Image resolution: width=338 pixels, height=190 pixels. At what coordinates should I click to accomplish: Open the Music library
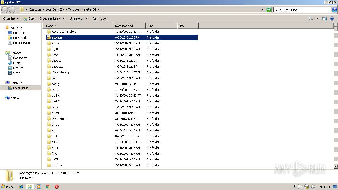[17, 63]
